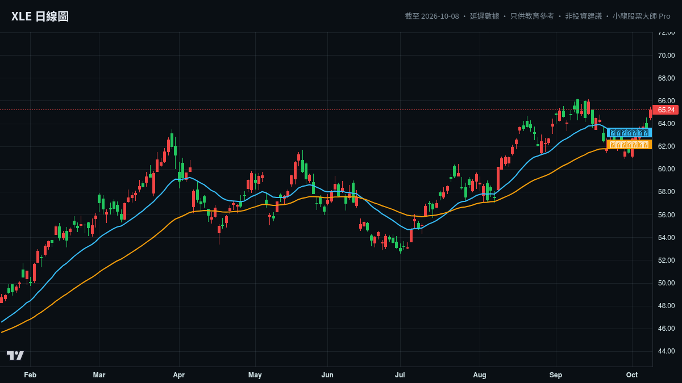Click the "只供教育參考" header text
Viewport: 682px width, 383px height.
tap(532, 16)
